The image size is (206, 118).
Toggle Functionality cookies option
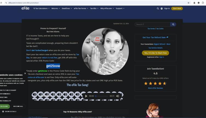(5, 101)
